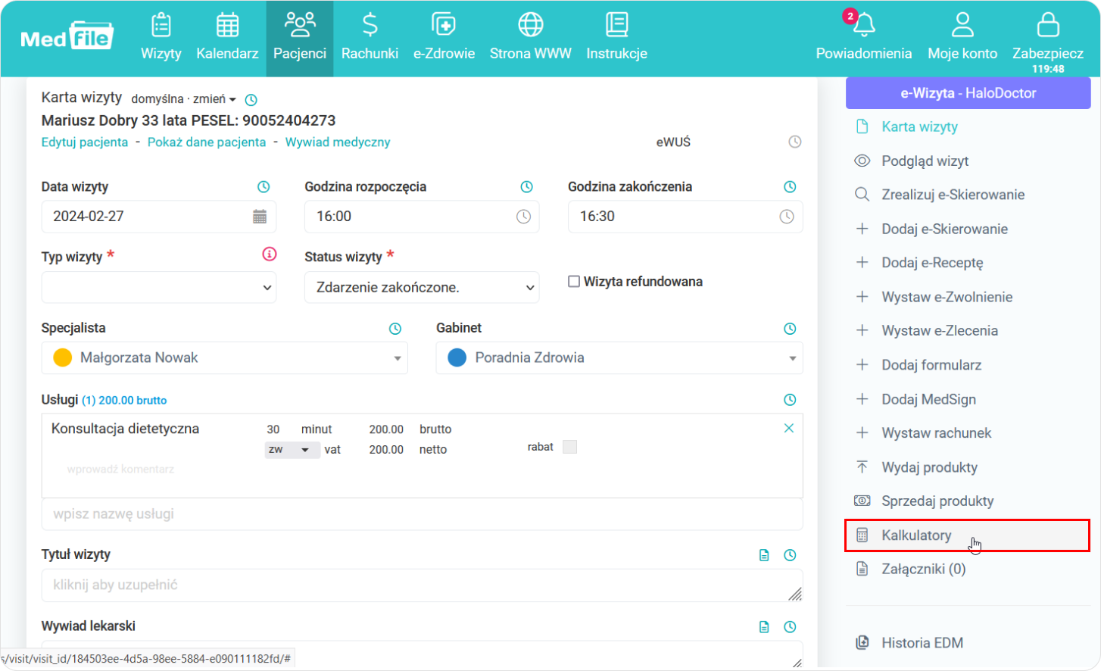Open the Kalendarz section
Image resolution: width=1101 pixels, height=671 pixels.
227,37
